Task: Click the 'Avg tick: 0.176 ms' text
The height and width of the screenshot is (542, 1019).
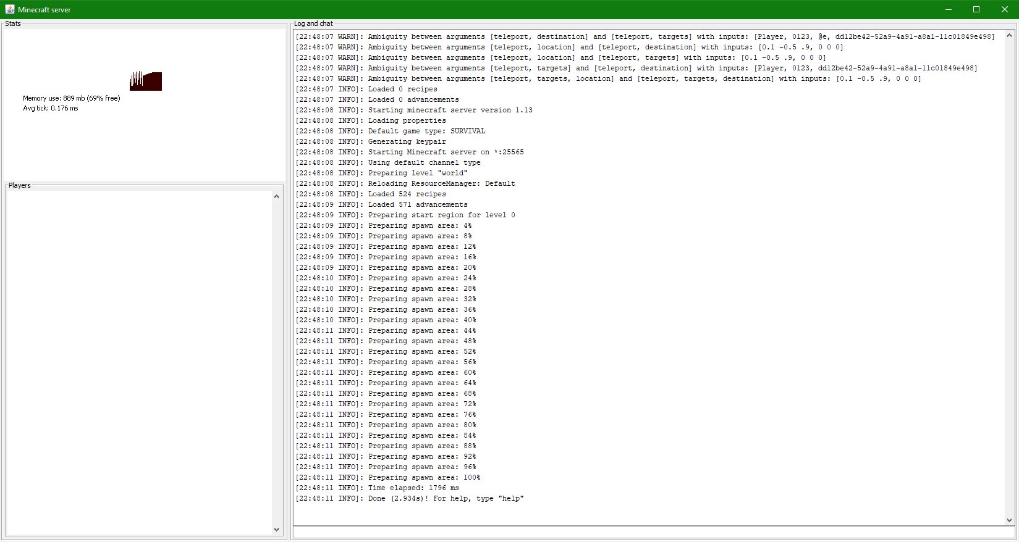Action: point(51,108)
